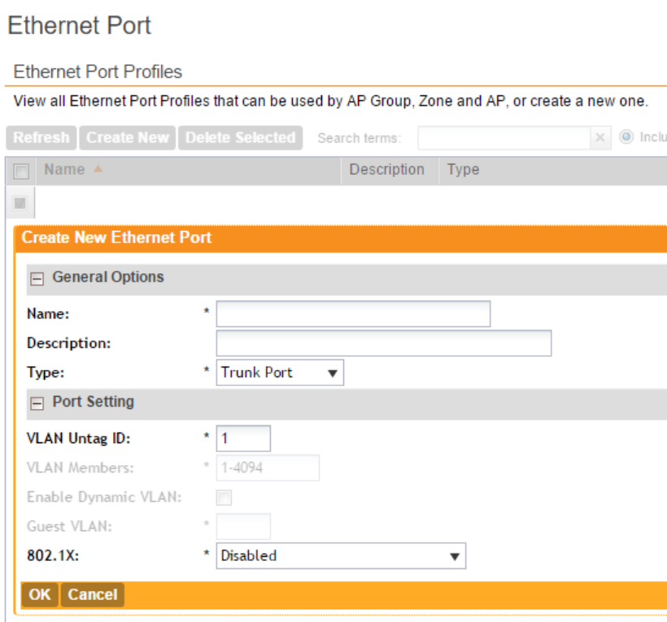The image size is (667, 622).
Task: Clear search terms with the X icon
Action: 600,137
